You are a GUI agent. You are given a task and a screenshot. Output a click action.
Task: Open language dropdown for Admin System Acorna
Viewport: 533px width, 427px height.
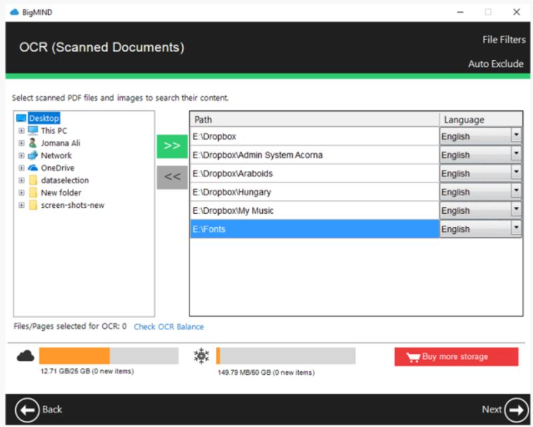point(516,154)
